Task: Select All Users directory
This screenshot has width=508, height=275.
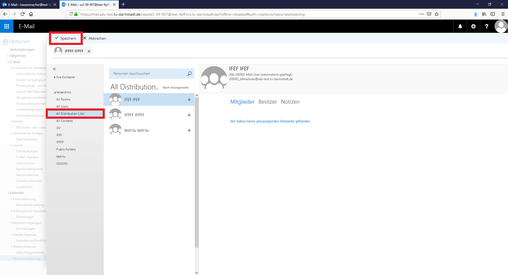Action: pyautogui.click(x=62, y=107)
